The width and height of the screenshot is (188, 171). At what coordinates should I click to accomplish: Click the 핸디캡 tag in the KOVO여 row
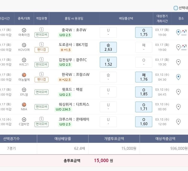[41, 50]
